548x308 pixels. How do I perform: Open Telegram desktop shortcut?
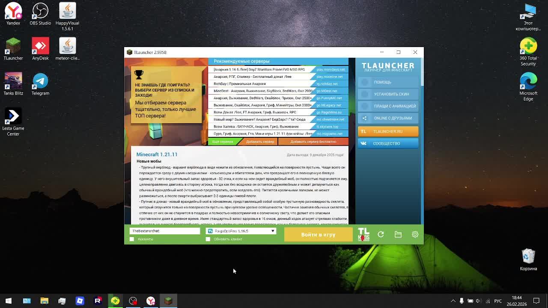40,84
